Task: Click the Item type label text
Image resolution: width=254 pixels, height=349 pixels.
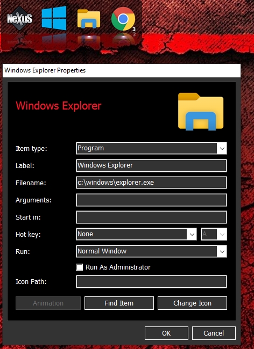Action: pos(31,148)
